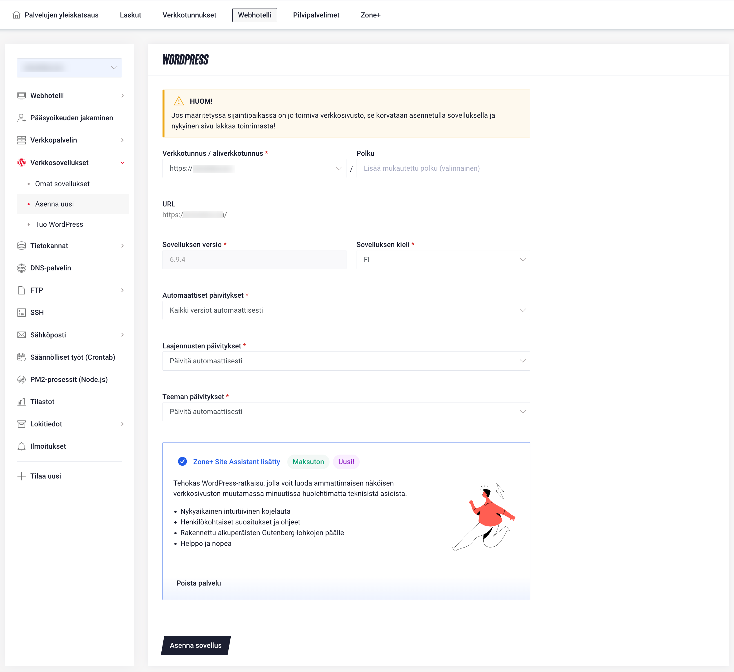The image size is (734, 672).
Task: Click the Polku custom path input field
Action: (443, 168)
